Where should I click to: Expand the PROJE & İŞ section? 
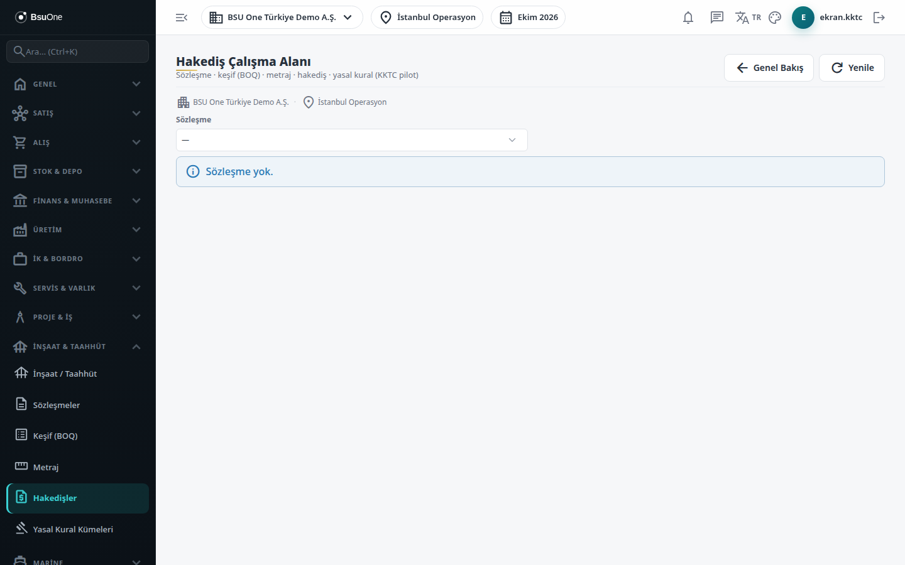pos(78,317)
